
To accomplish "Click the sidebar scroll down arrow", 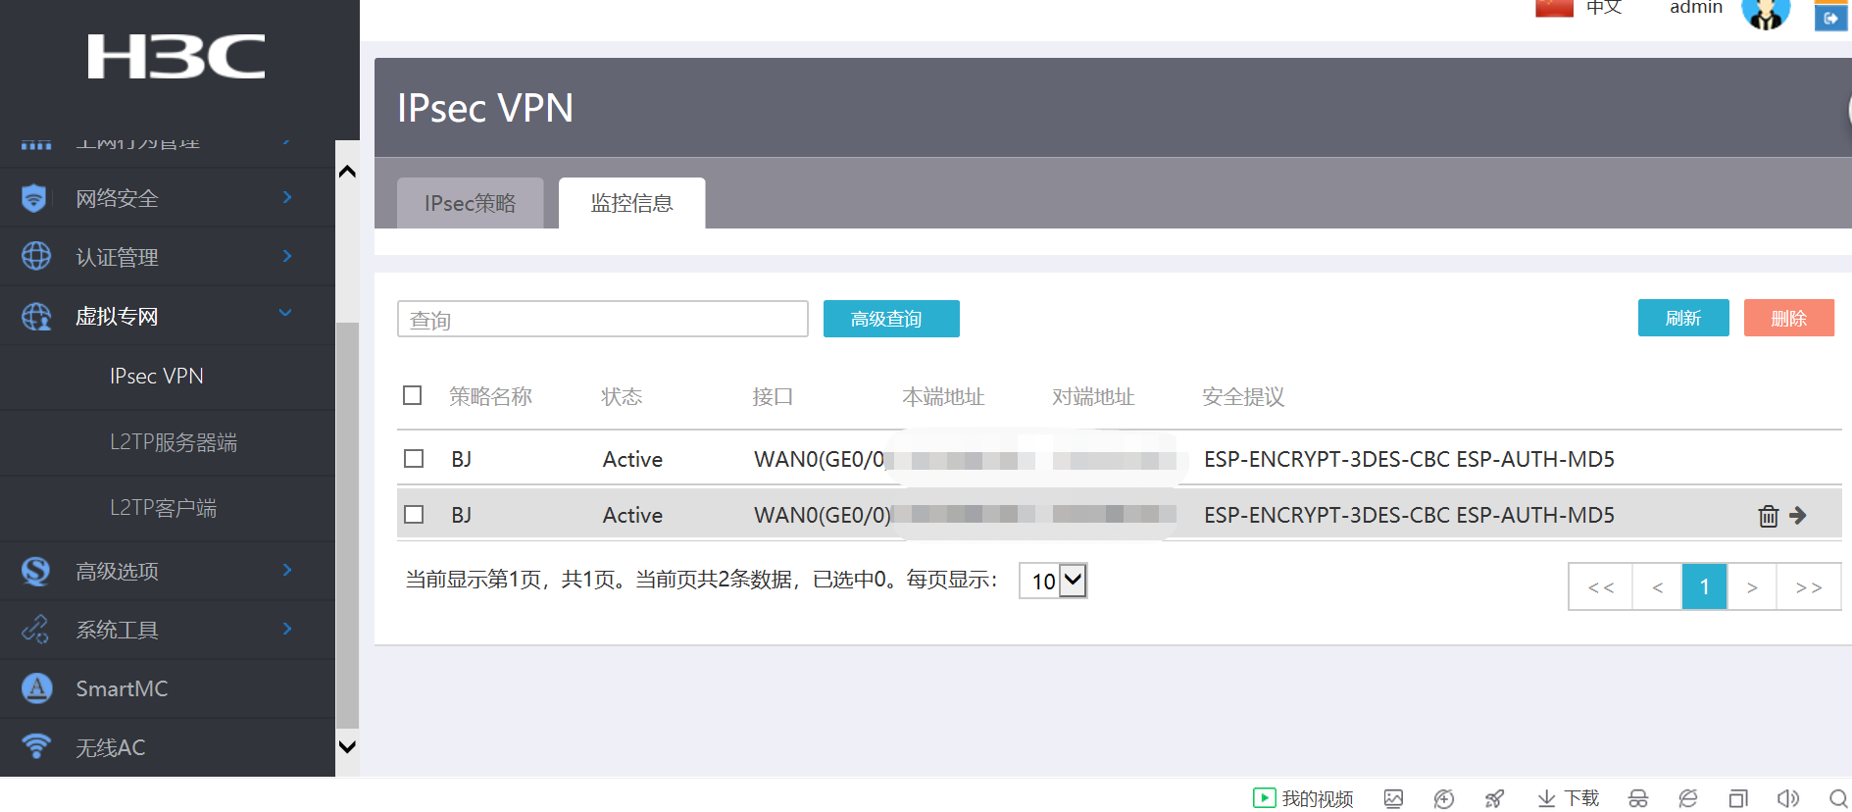I will [x=347, y=746].
